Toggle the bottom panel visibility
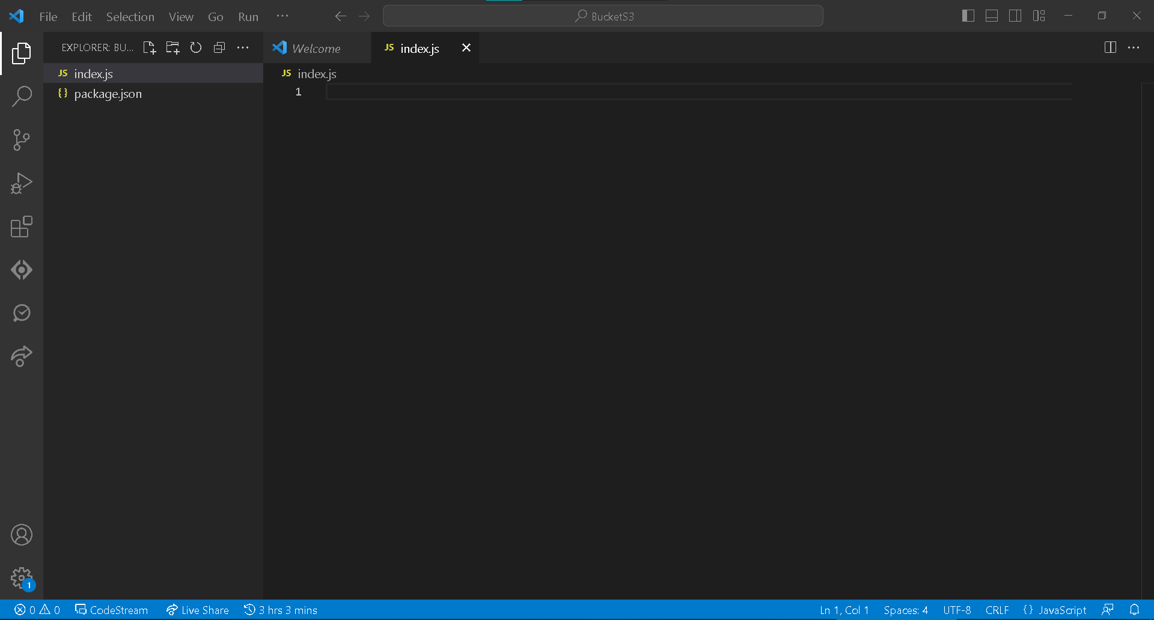Image resolution: width=1154 pixels, height=620 pixels. tap(992, 16)
